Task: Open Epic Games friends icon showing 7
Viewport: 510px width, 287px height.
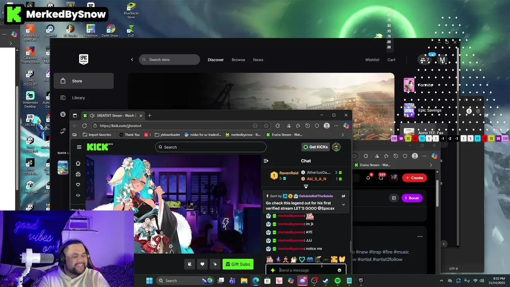Action: [424, 60]
